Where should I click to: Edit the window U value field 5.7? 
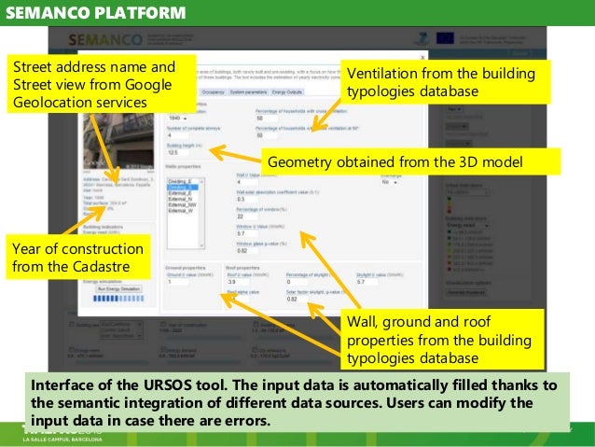(247, 233)
